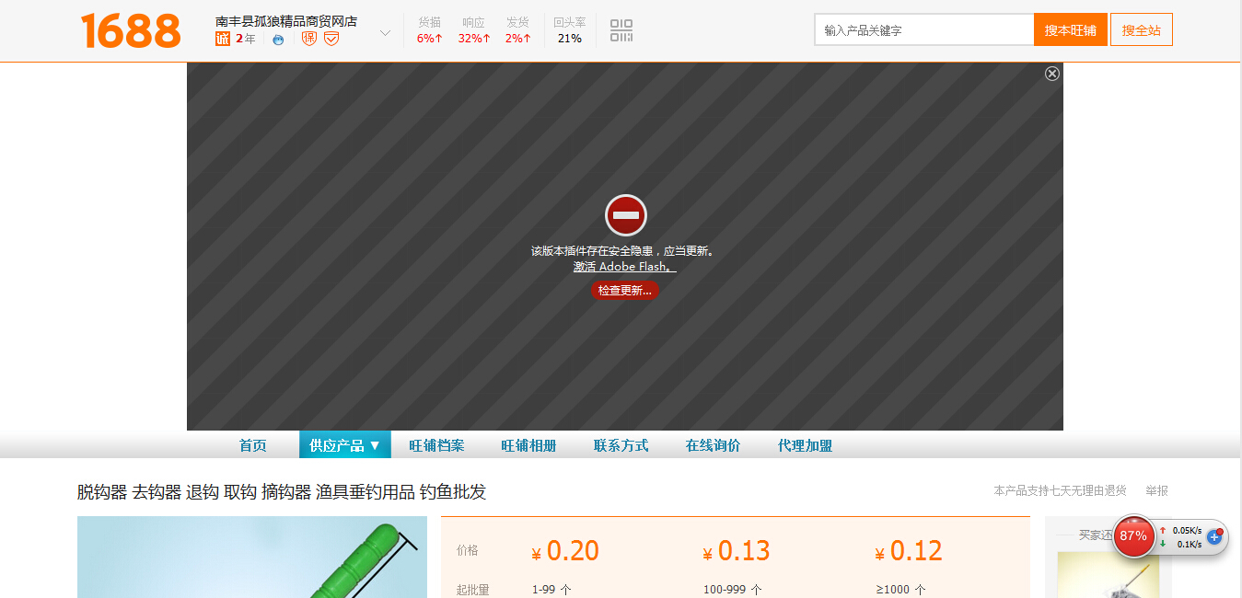This screenshot has width=1242, height=598.
Task: Click the blue plus icon on floating widget
Action: click(1214, 536)
